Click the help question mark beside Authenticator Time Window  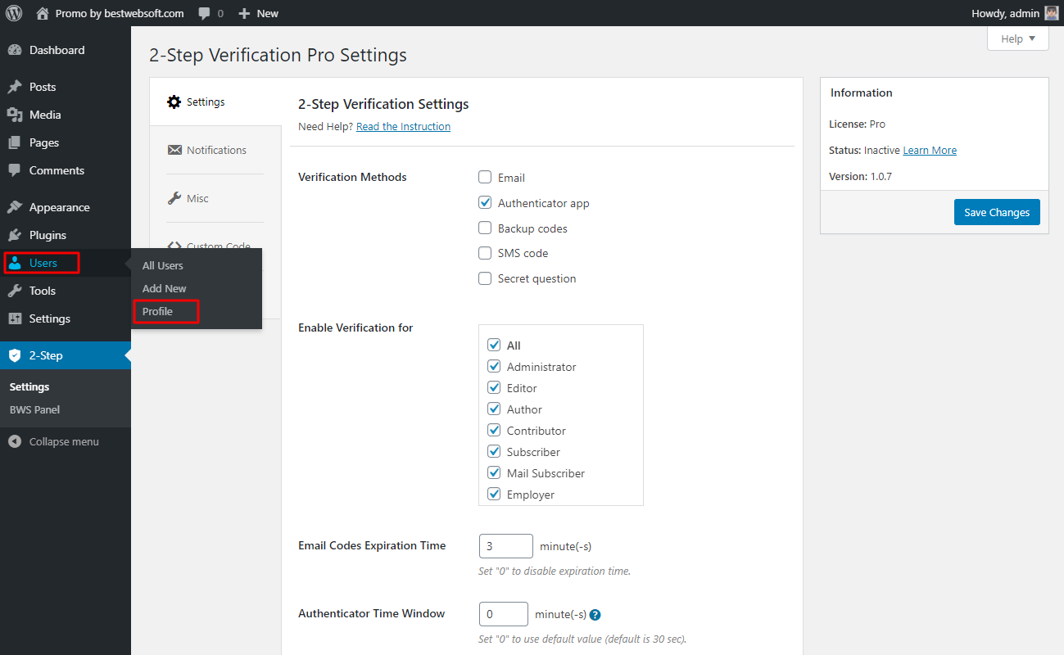(595, 614)
